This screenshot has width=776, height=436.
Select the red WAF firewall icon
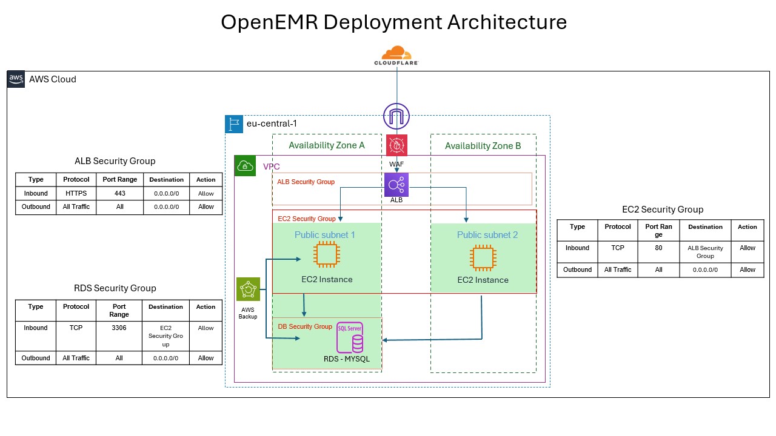(x=396, y=145)
